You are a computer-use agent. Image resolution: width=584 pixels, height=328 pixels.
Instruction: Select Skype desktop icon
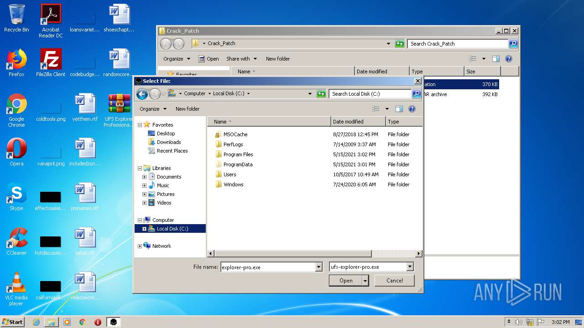tap(16, 197)
